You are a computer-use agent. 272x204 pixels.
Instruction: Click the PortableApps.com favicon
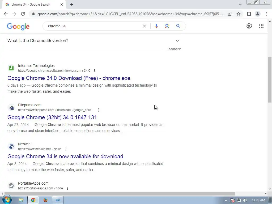(x=11, y=186)
